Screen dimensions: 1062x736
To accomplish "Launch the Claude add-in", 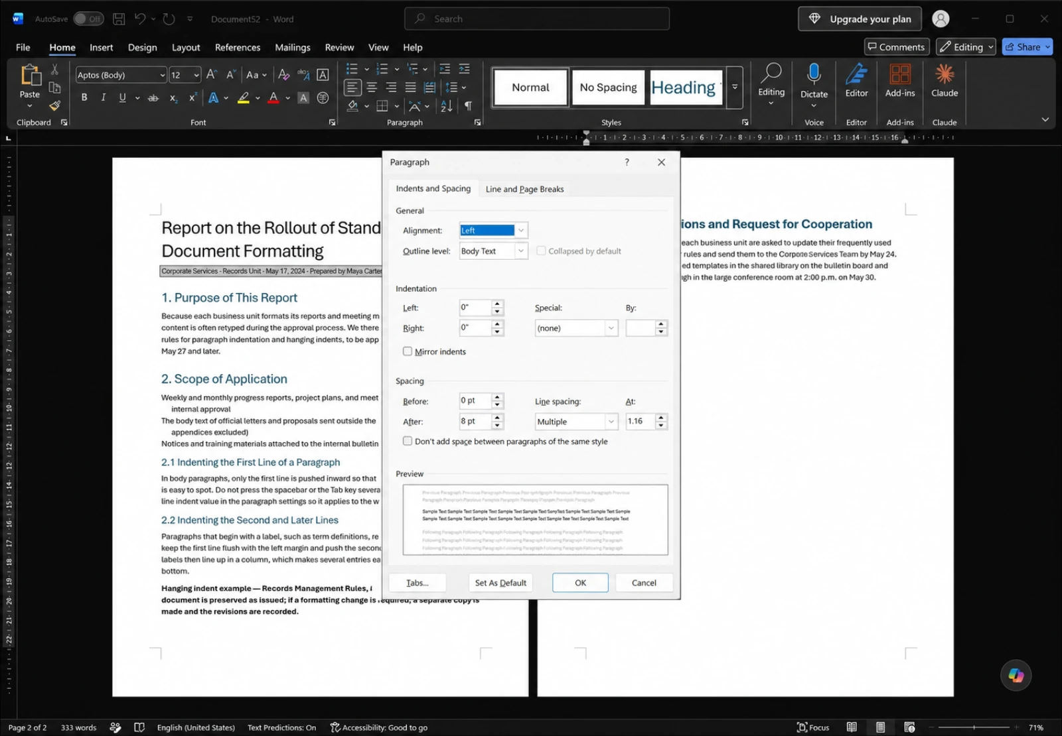I will (945, 81).
